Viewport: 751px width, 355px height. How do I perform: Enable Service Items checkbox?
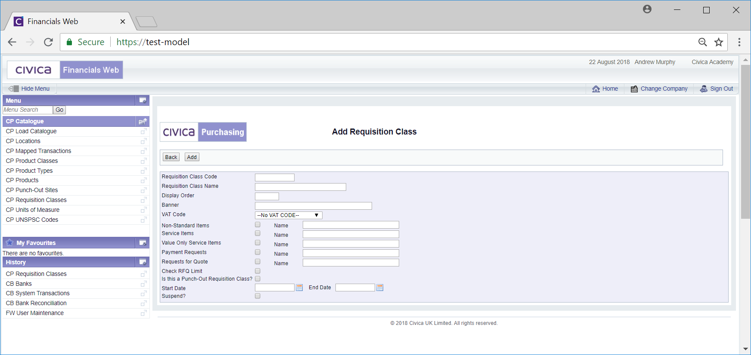coord(258,233)
